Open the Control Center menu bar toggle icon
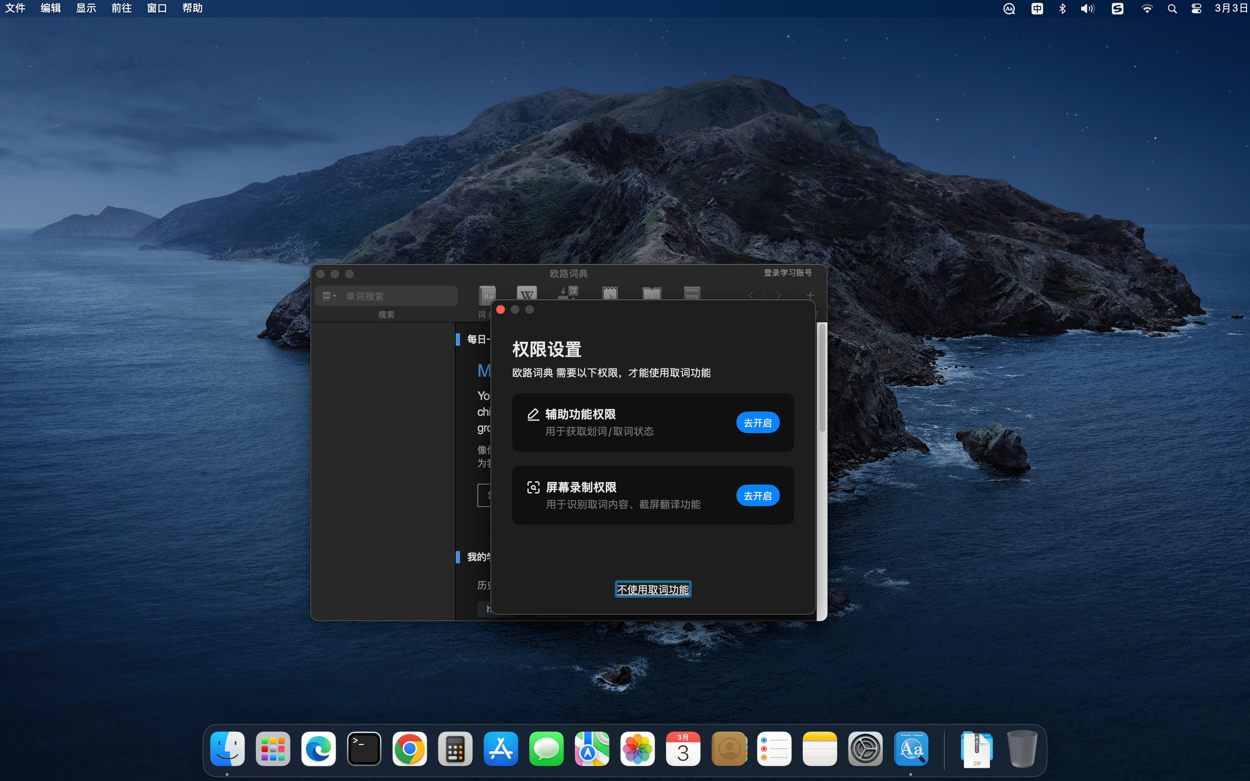1250x781 pixels. [1196, 9]
